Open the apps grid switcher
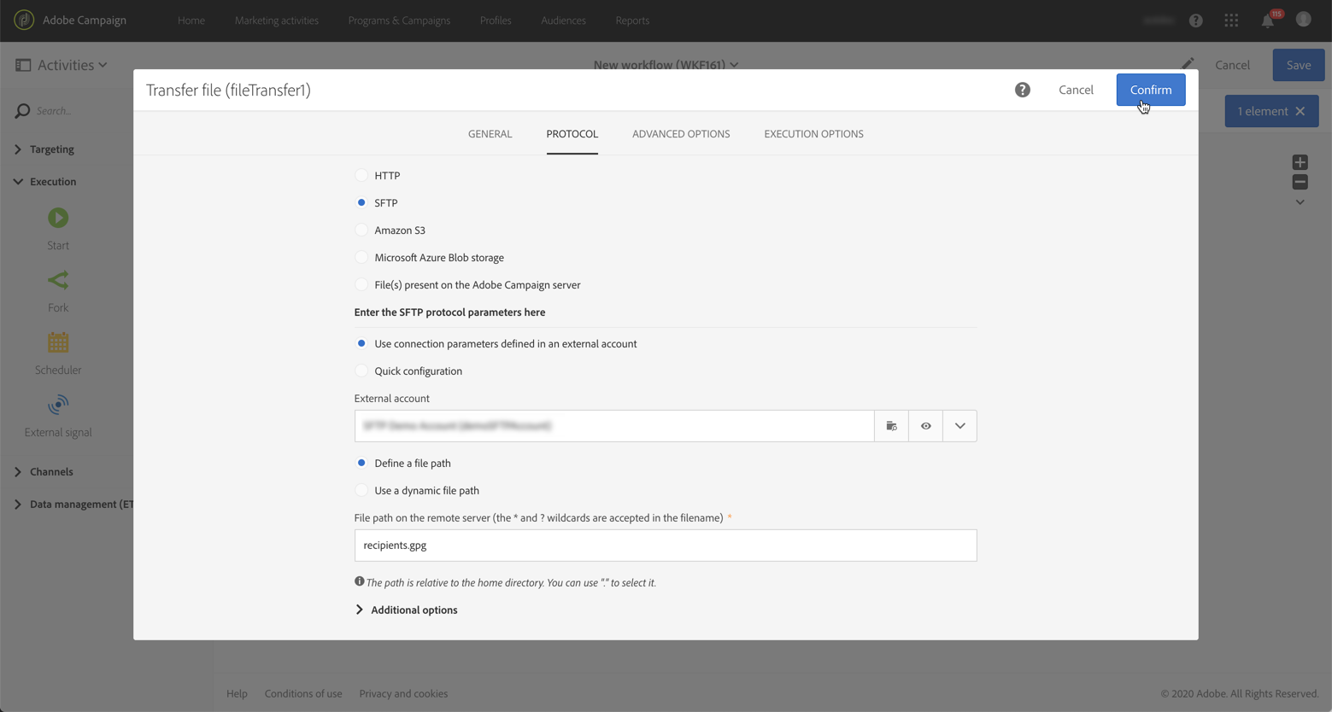Image resolution: width=1332 pixels, height=712 pixels. click(1231, 20)
